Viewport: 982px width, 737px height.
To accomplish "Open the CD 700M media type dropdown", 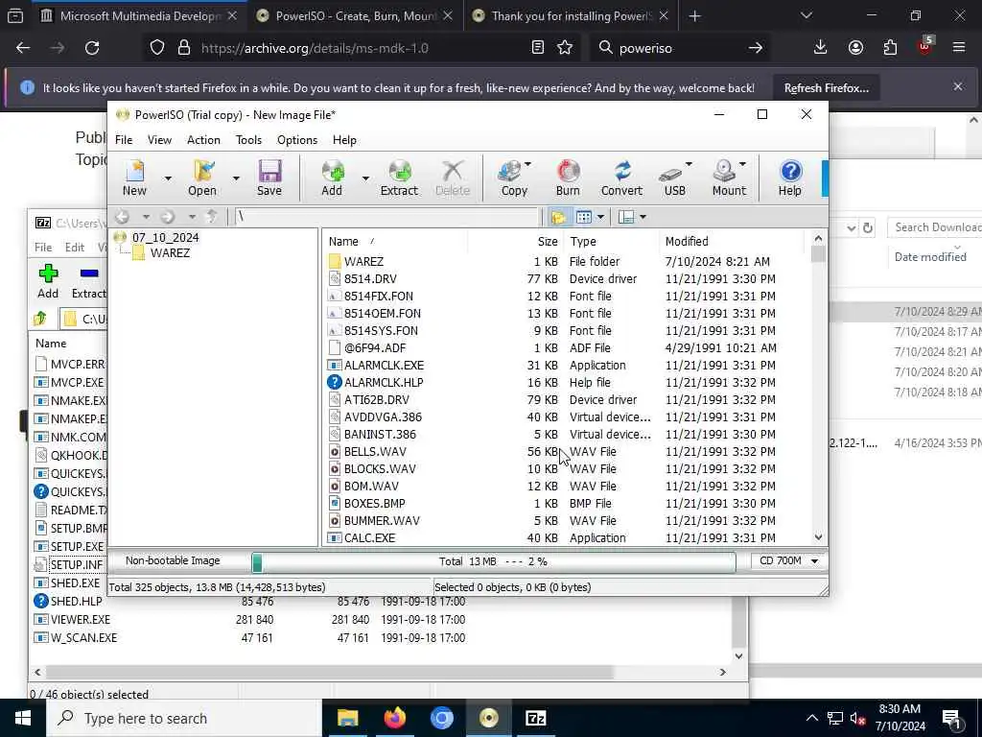I will coord(788,560).
